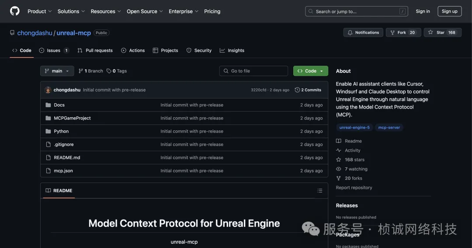472x248 pixels.
Task: Open the Docs row commit message
Action: click(x=192, y=105)
